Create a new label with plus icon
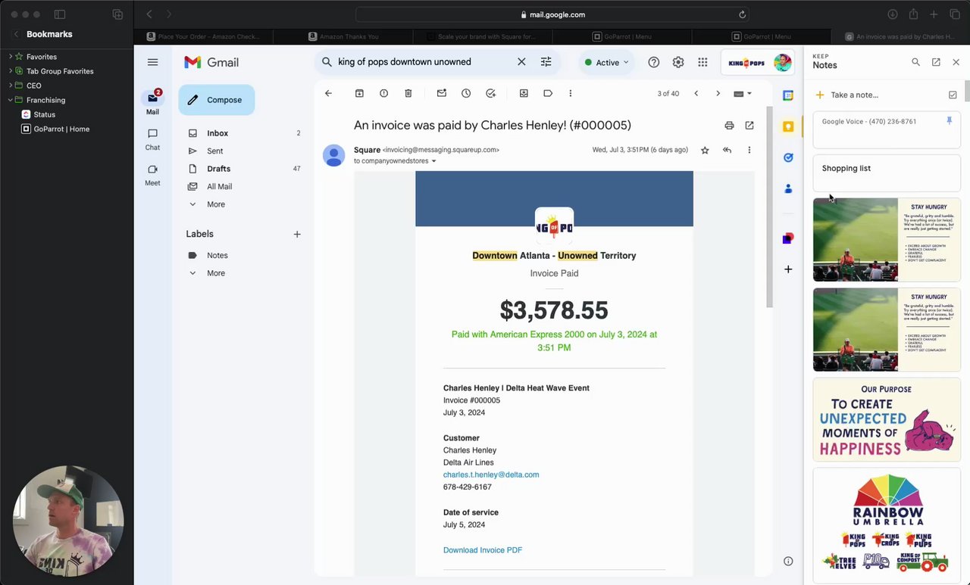970x585 pixels. 297,235
